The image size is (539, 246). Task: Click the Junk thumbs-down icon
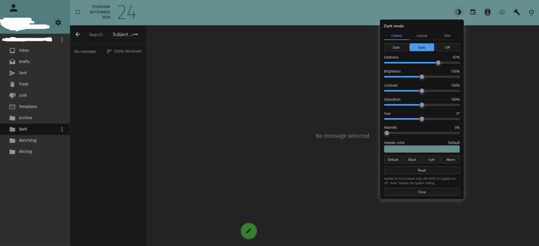(12, 95)
